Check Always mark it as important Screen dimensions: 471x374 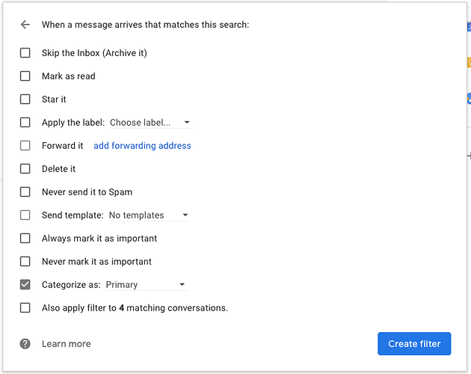click(x=25, y=239)
